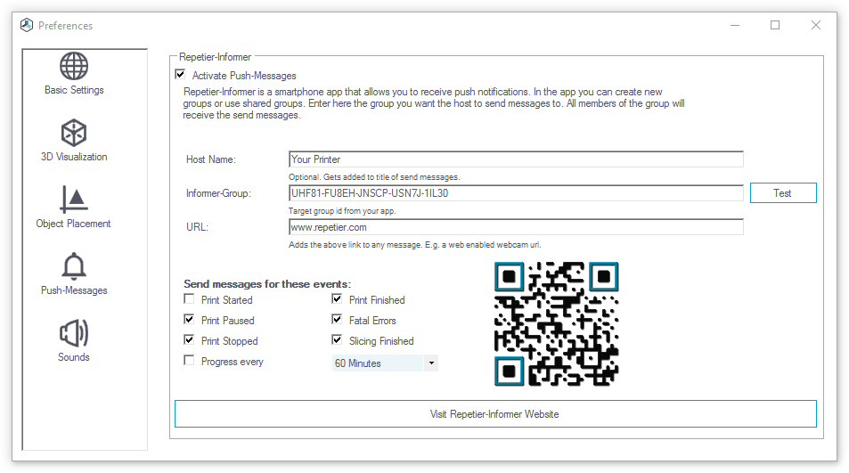The height and width of the screenshot is (473, 849).
Task: Open 3D Visualization cube icon
Action: point(74,133)
